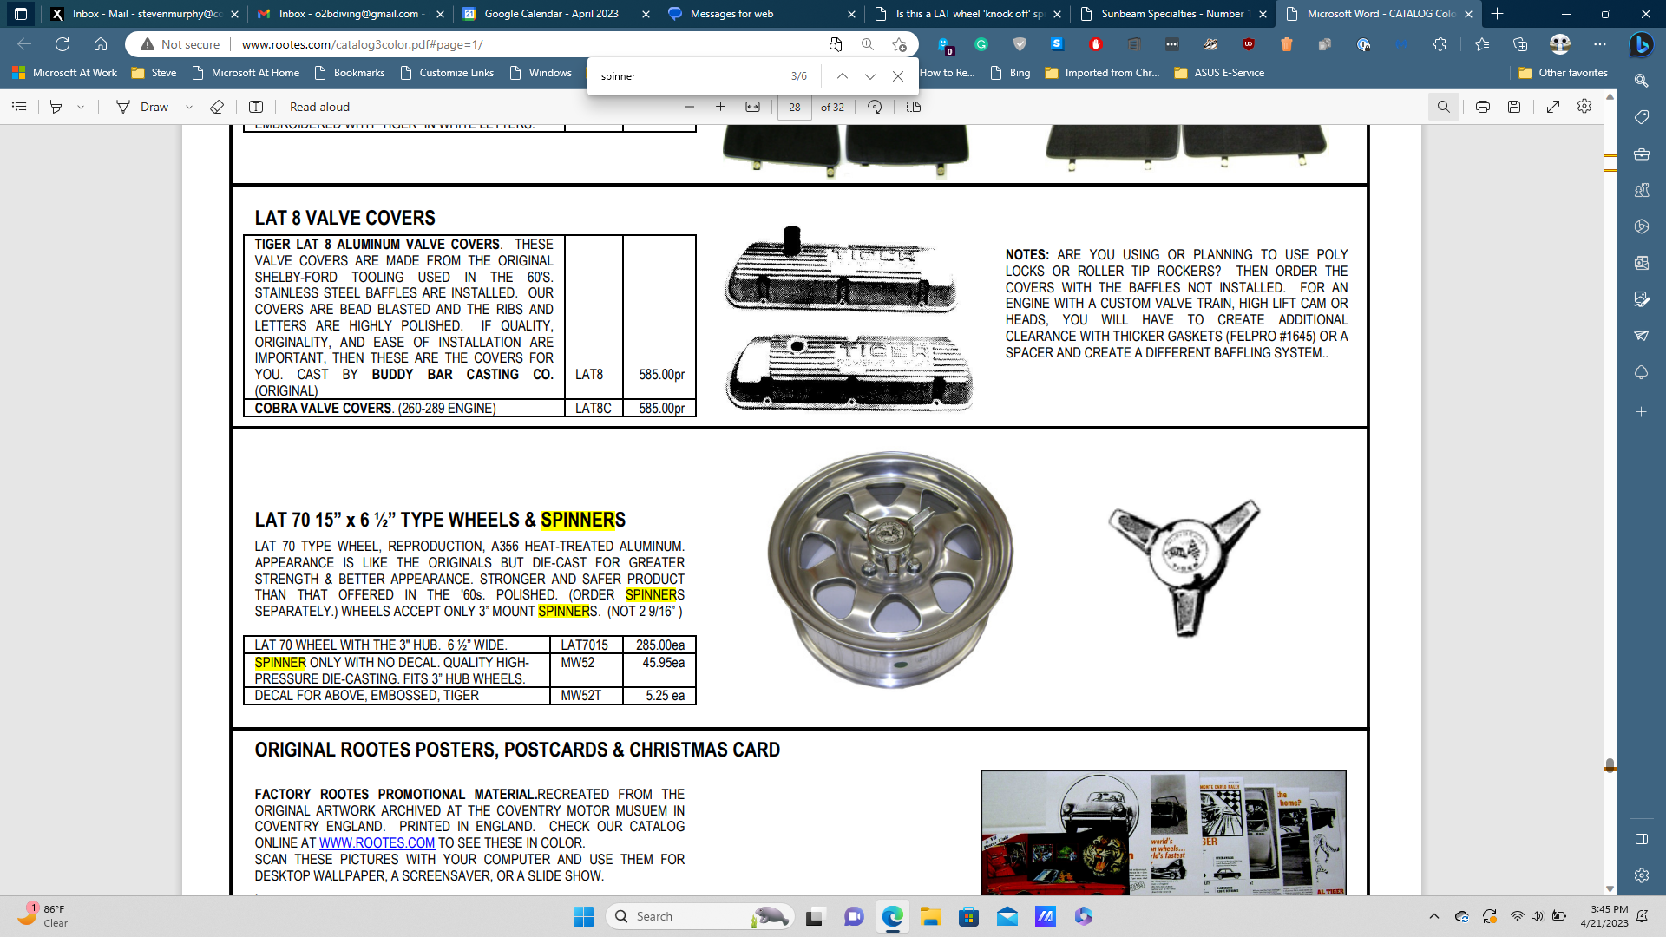Screen dimensions: 1666x937
Task: Open PDF table of contents icon
Action: coord(19,107)
